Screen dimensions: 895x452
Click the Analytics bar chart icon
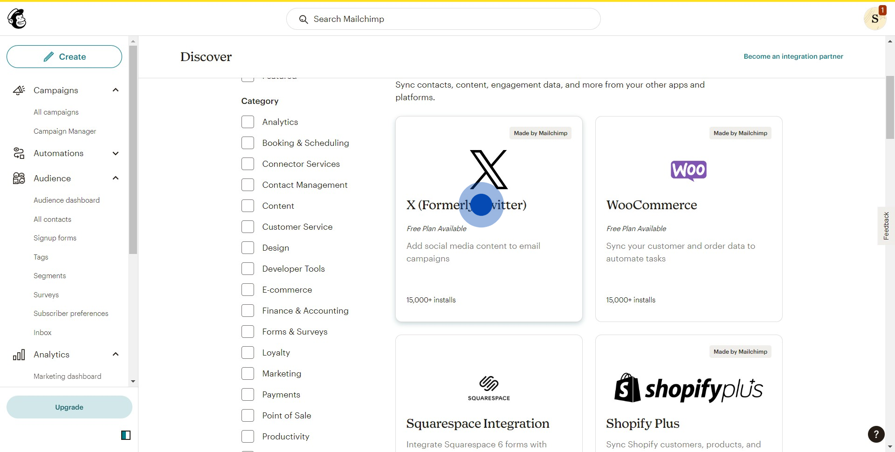pyautogui.click(x=19, y=355)
